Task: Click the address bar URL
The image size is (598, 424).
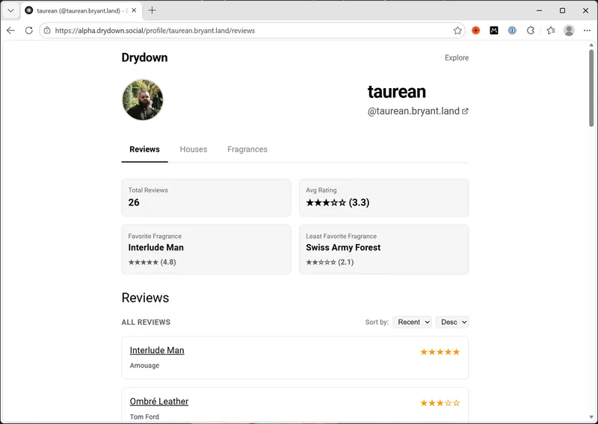Action: point(155,31)
